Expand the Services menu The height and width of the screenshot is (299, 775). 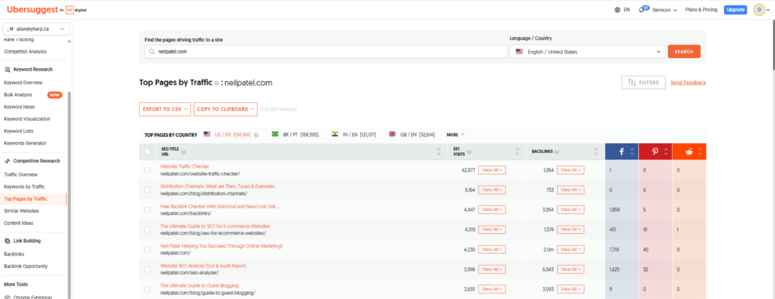click(664, 10)
